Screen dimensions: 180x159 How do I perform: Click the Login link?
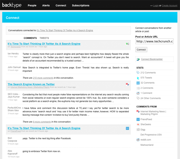156,5
